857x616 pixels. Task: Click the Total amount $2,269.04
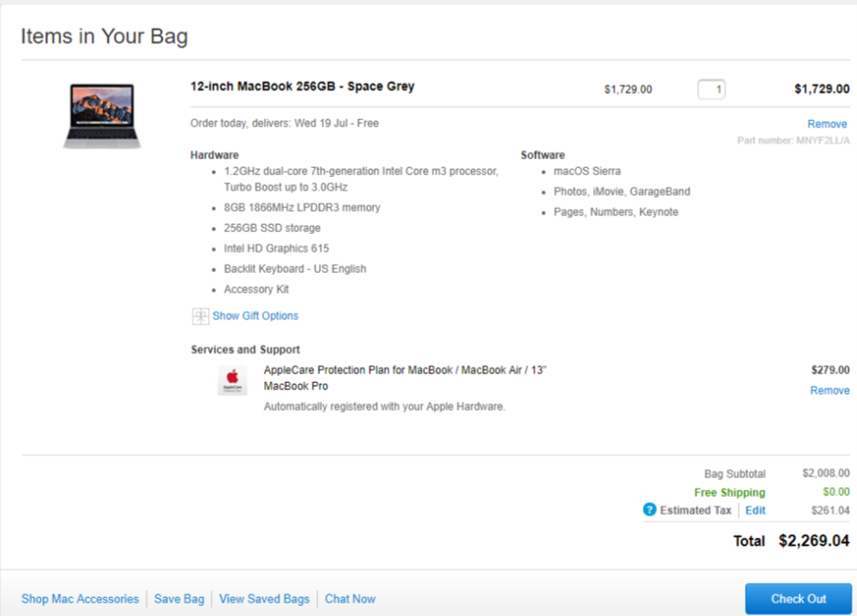click(x=814, y=541)
